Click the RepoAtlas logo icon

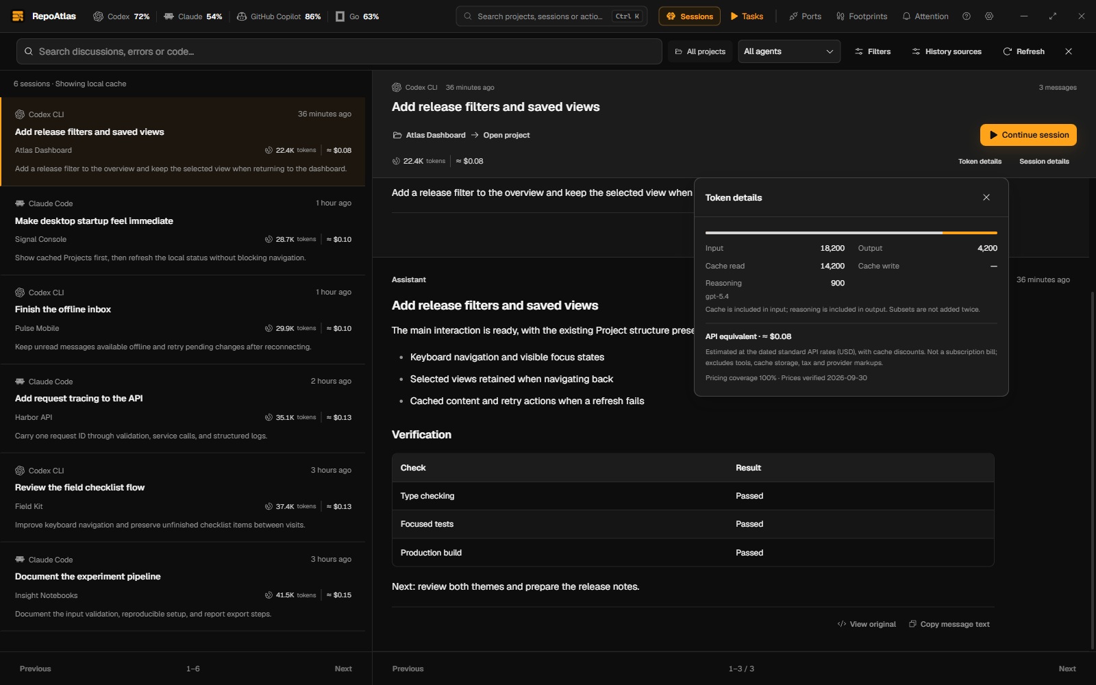click(18, 16)
